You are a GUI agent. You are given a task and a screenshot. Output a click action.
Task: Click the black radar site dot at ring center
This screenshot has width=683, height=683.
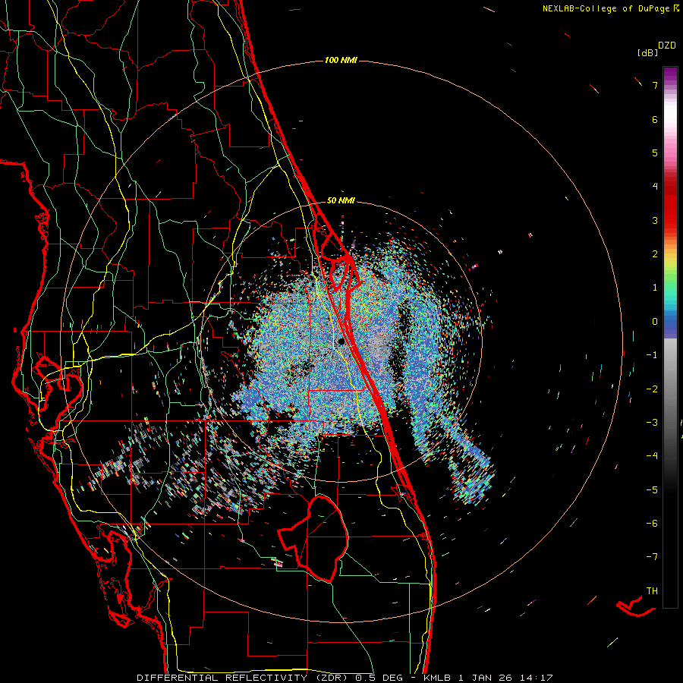(341, 341)
